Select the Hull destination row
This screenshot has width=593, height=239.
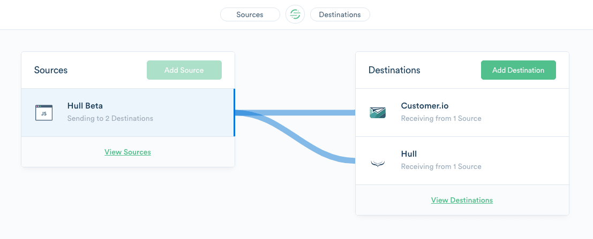point(462,161)
